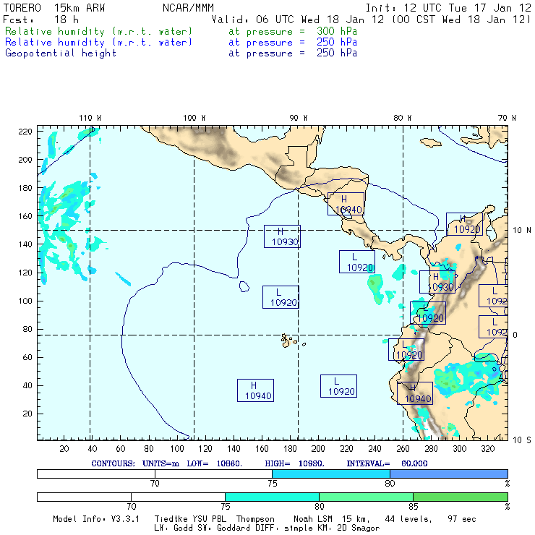Select the Geopotential height legend text

tap(61, 54)
